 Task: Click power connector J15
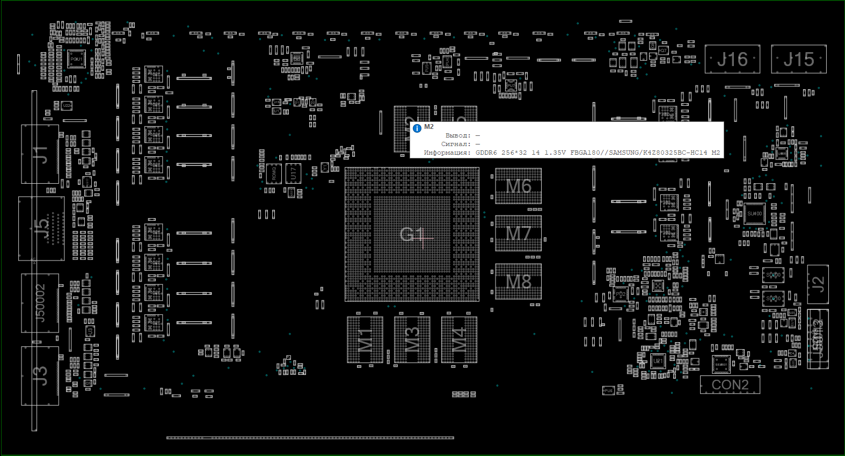tap(798, 59)
